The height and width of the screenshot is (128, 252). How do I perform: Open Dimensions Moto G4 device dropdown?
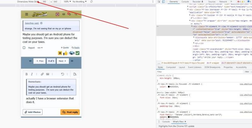[28, 2]
